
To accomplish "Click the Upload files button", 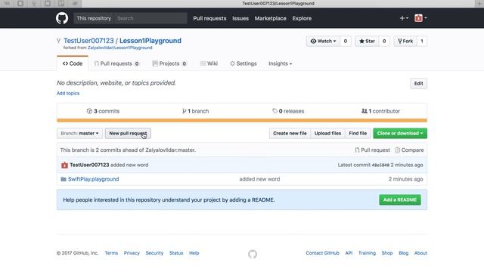I will click(x=327, y=133).
